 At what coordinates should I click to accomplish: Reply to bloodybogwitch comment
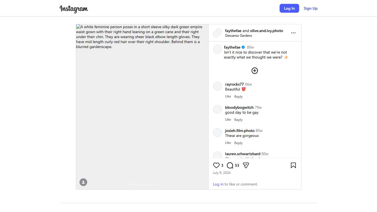238,120
